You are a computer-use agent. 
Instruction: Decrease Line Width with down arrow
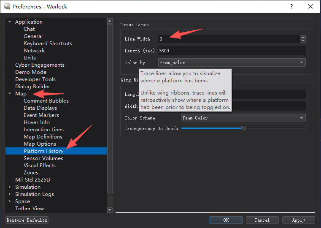tap(303, 41)
